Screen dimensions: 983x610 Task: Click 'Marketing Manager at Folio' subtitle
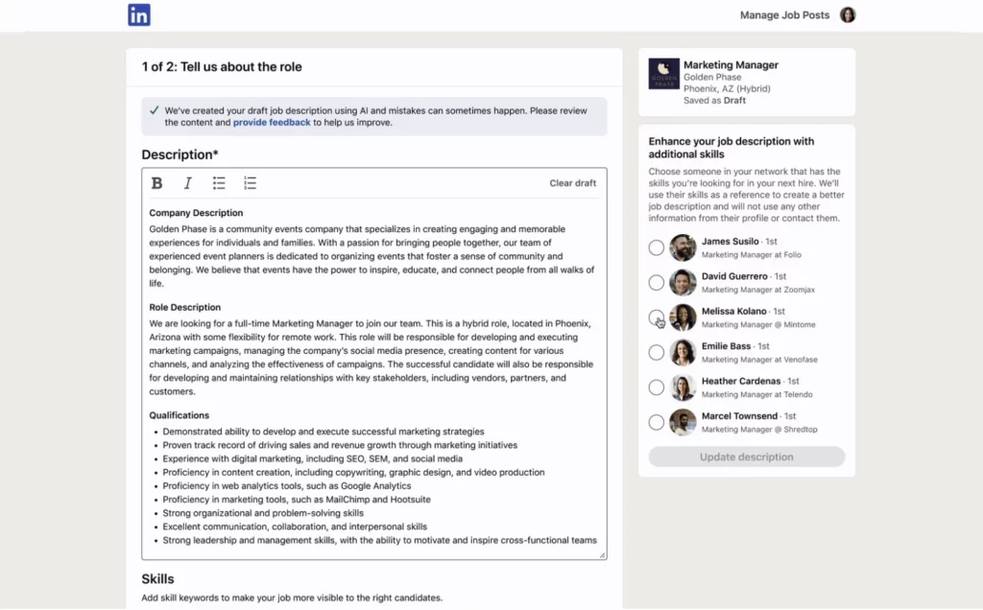coord(751,255)
